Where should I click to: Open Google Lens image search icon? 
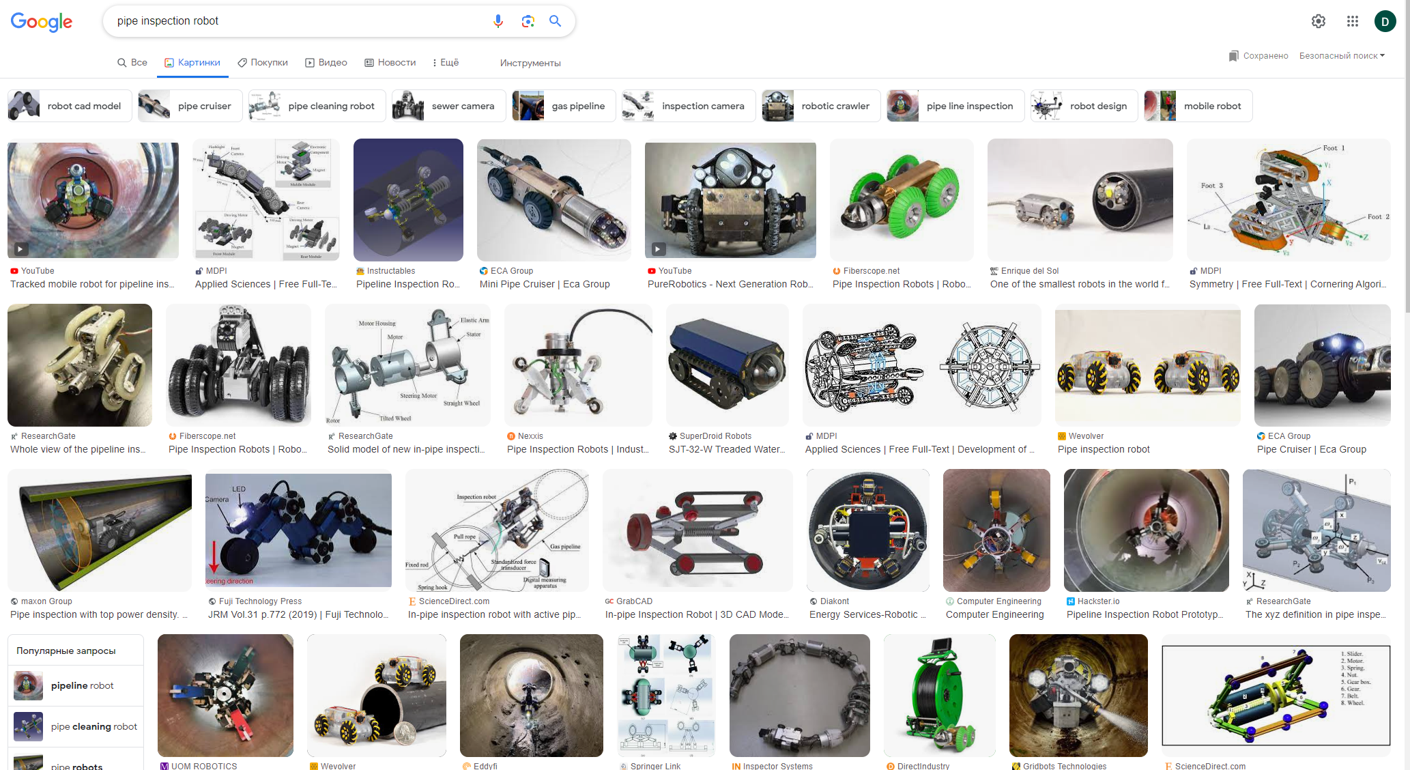point(528,21)
